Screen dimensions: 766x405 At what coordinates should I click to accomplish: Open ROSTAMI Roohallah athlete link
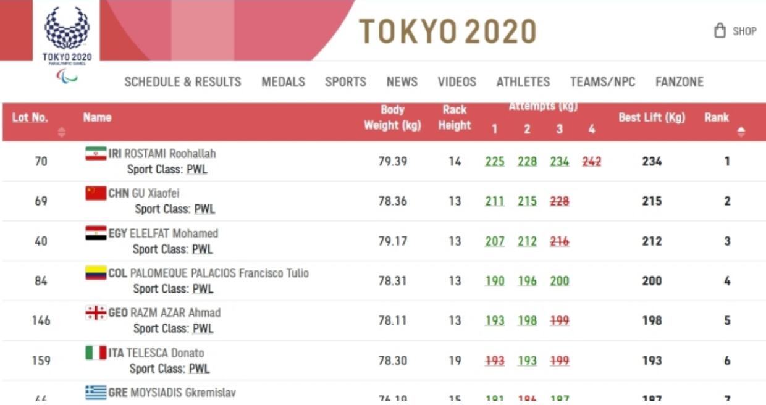coord(170,154)
